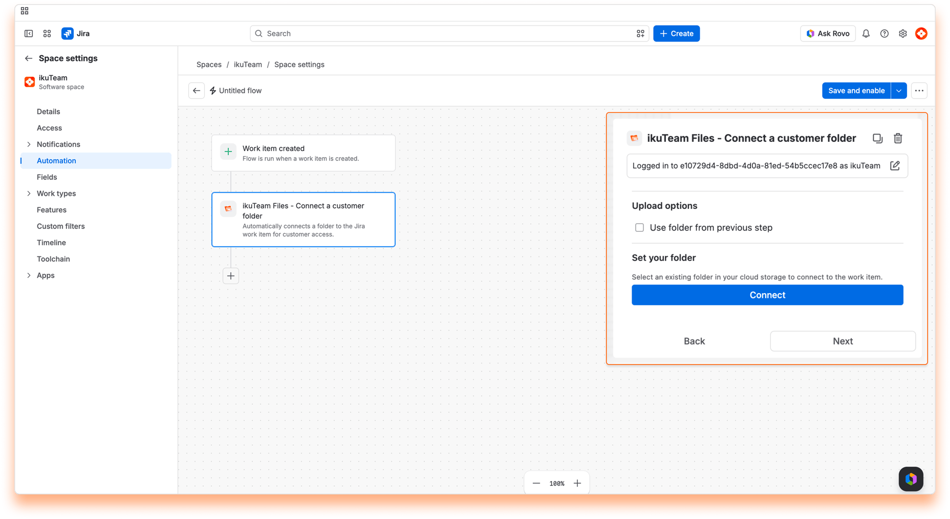Expand the Work types section
The height and width of the screenshot is (519, 950).
point(29,193)
